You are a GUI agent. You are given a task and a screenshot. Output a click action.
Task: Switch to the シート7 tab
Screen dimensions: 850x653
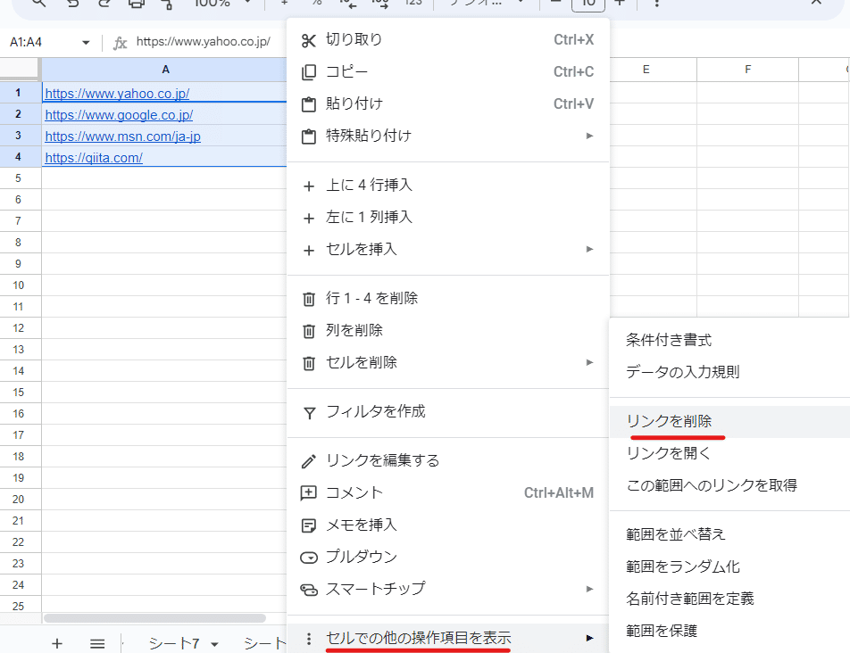point(174,643)
